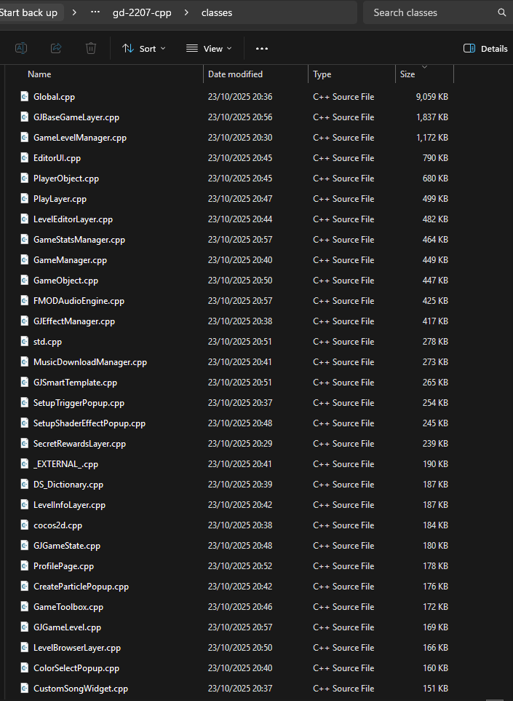Click the 499 KB size value
Viewport: 513px width, 701px height.
tap(435, 198)
